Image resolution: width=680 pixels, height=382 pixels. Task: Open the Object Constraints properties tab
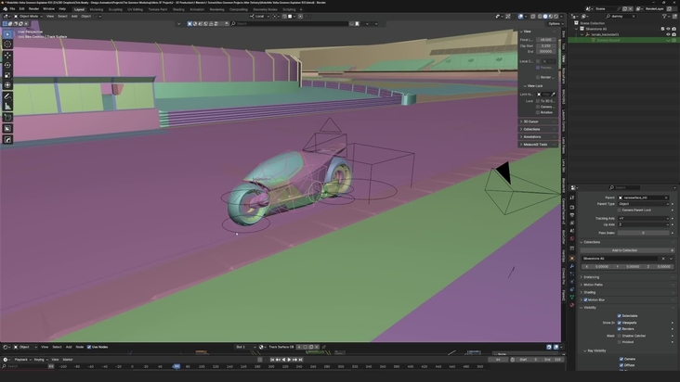[x=572, y=289]
